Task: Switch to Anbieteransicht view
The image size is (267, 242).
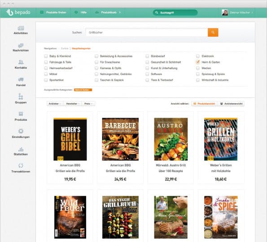Action: [x=231, y=104]
